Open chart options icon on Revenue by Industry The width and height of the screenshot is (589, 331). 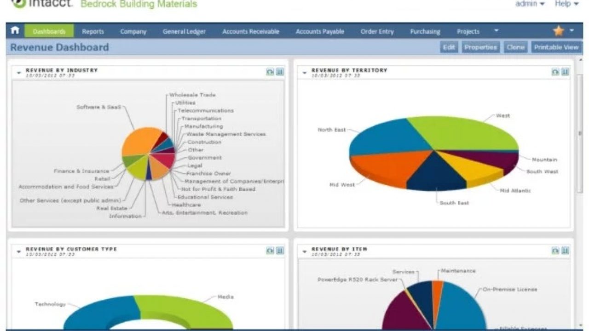tap(280, 72)
